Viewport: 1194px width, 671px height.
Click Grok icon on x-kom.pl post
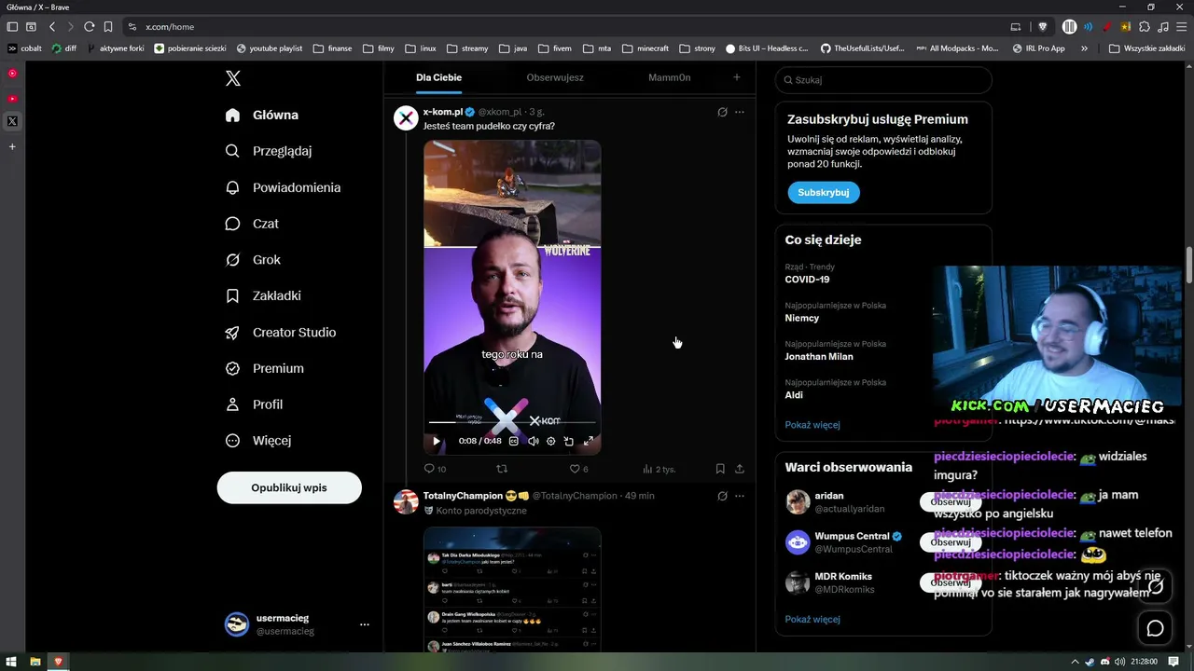pyautogui.click(x=722, y=112)
